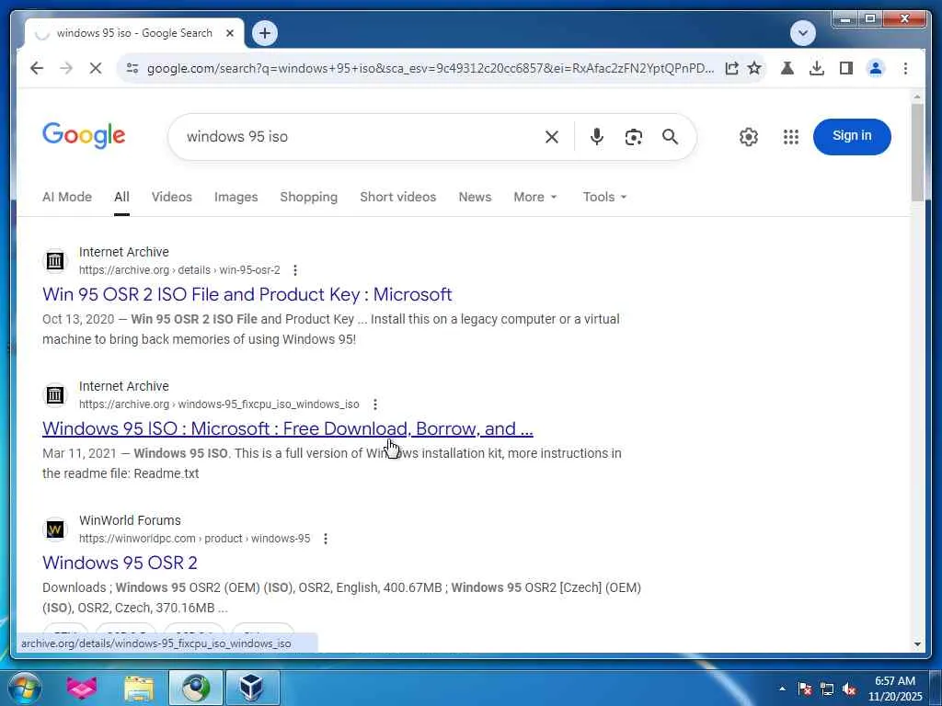Expand the Tools dropdown
The image size is (942, 706).
(604, 197)
